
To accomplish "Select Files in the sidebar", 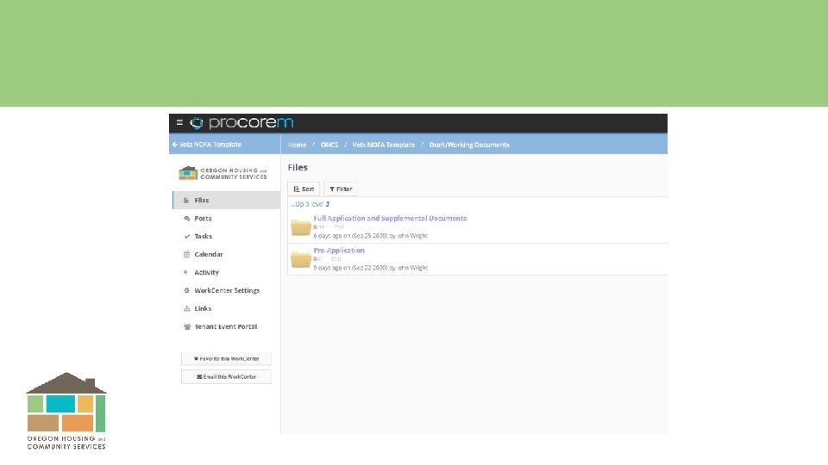I will (x=227, y=201).
